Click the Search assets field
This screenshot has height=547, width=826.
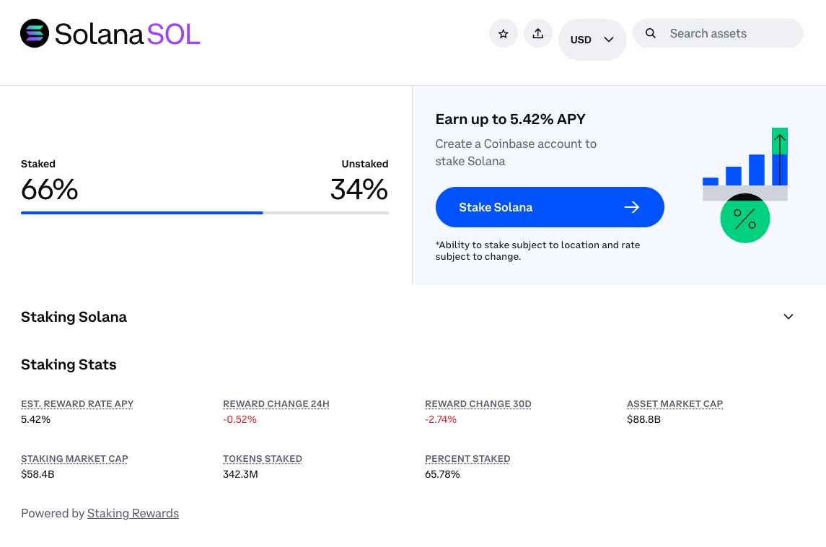(x=718, y=33)
